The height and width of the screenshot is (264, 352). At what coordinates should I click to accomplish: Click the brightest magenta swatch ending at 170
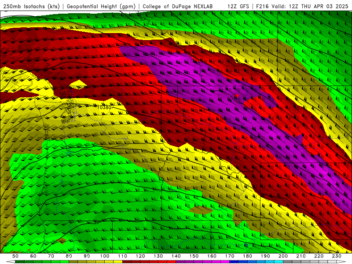225,262
